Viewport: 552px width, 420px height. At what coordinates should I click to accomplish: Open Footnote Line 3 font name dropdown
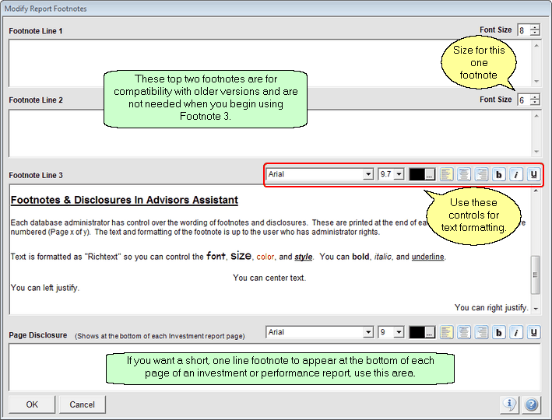(368, 175)
